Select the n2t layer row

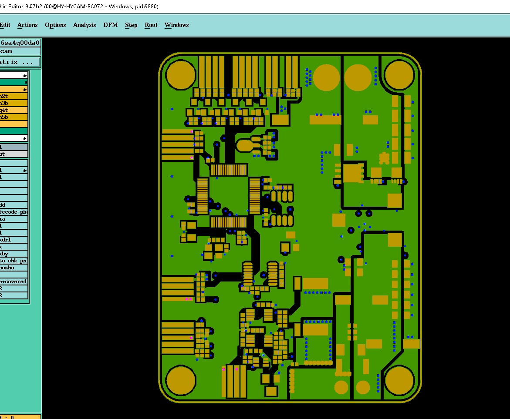[x=14, y=96]
